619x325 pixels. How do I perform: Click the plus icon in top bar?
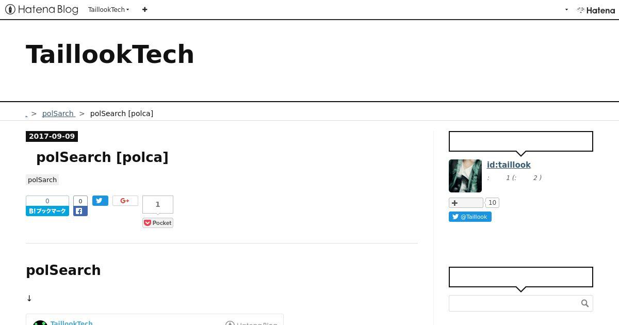[144, 9]
